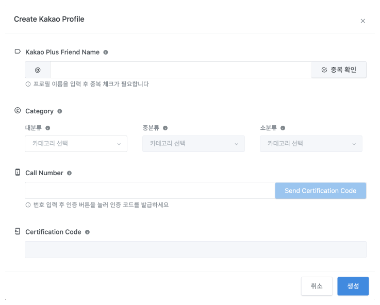Image resolution: width=380 pixels, height=305 pixels.
Task: Click the 중복 확인 duplicate check button
Action: (339, 70)
